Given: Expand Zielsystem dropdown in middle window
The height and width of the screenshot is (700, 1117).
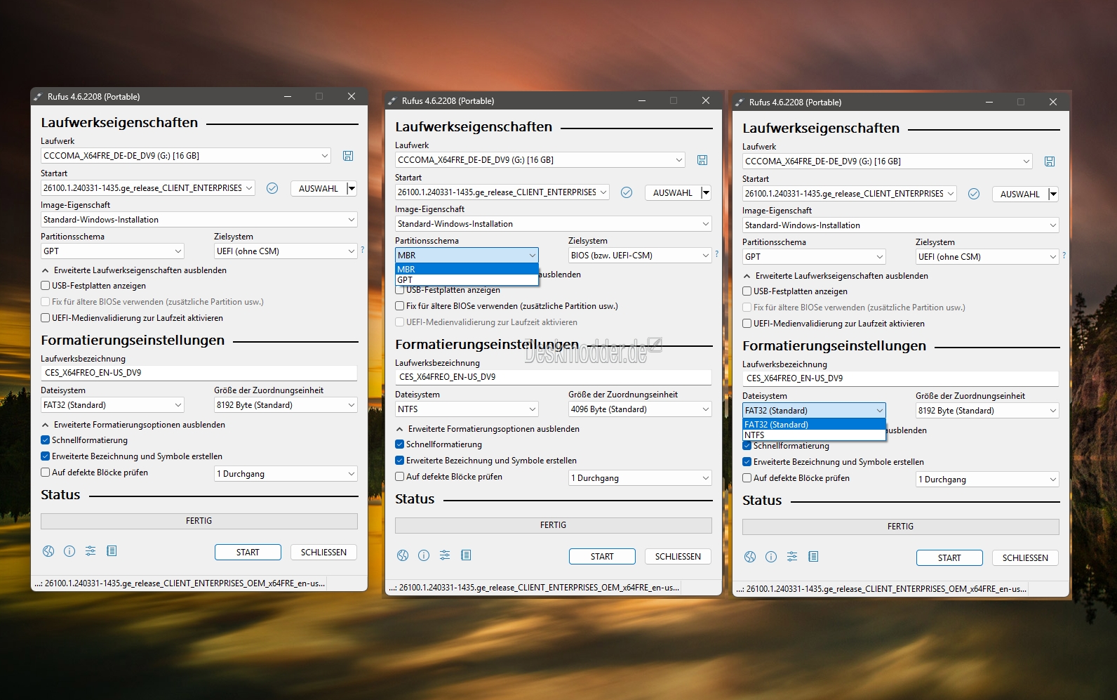Looking at the screenshot, I should [640, 256].
